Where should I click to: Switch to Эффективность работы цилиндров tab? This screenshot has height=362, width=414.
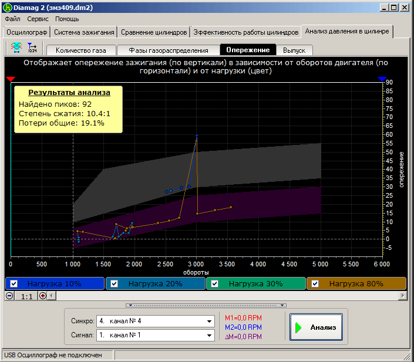(x=246, y=32)
